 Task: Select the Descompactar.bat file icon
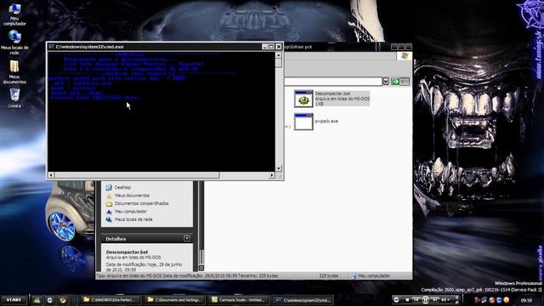[x=303, y=99]
